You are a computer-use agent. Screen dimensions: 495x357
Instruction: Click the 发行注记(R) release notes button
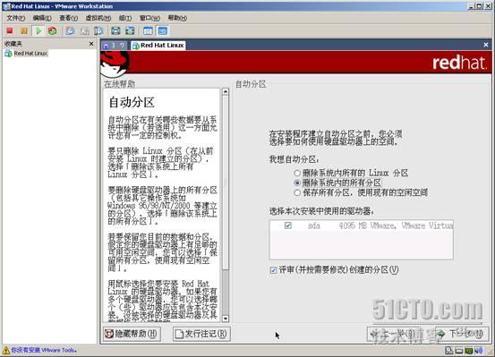[x=201, y=334]
